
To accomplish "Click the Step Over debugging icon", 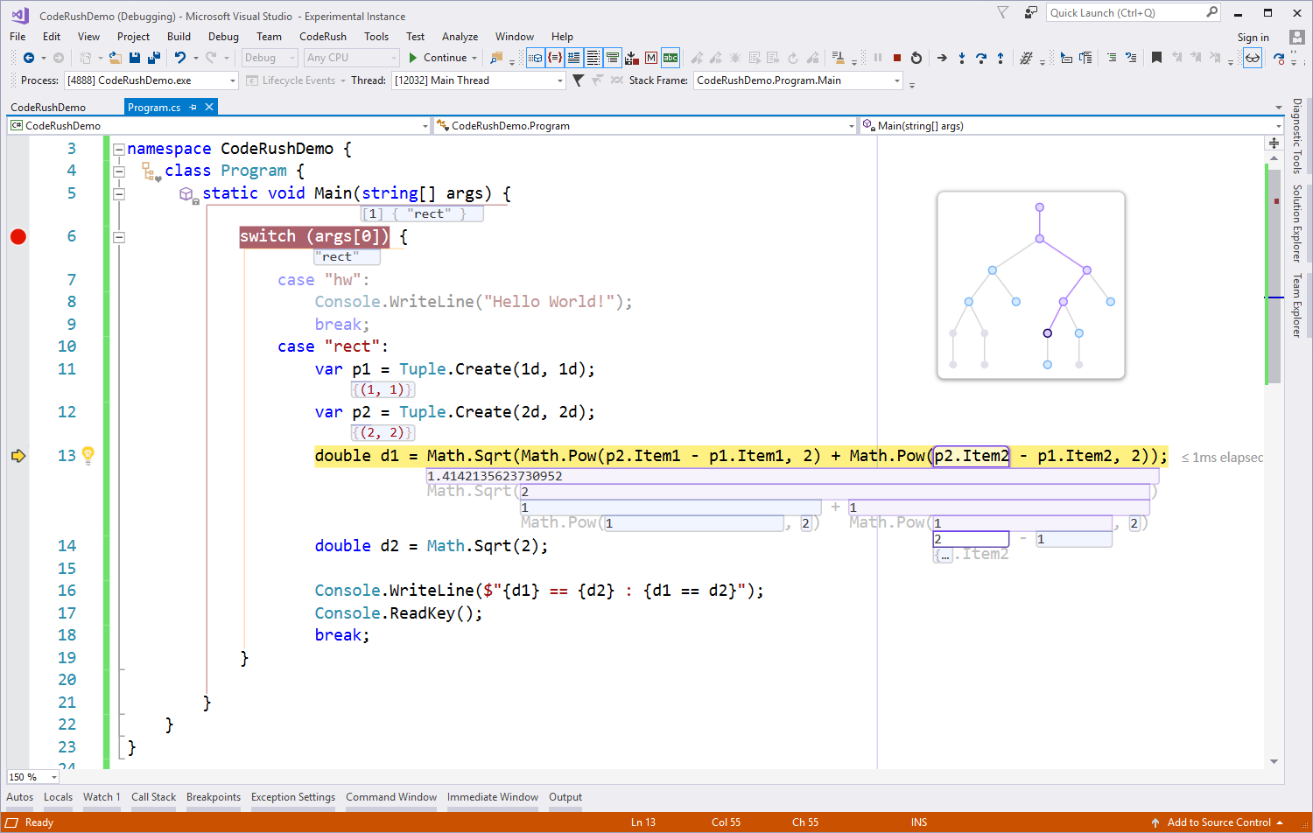I will 981,58.
